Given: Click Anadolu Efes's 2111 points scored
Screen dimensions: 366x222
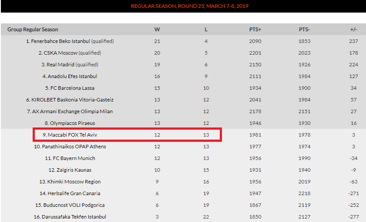Looking at the screenshot, I should click(x=255, y=76).
